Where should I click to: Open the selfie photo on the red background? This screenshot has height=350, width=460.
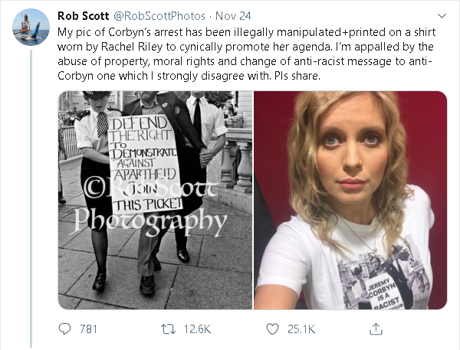pyautogui.click(x=350, y=201)
